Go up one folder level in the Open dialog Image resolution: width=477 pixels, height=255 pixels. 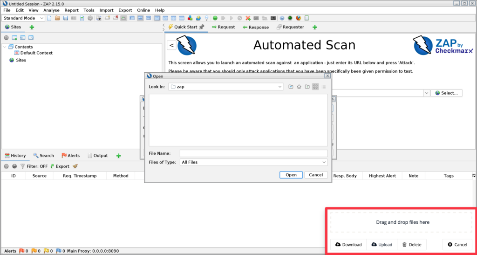click(291, 87)
